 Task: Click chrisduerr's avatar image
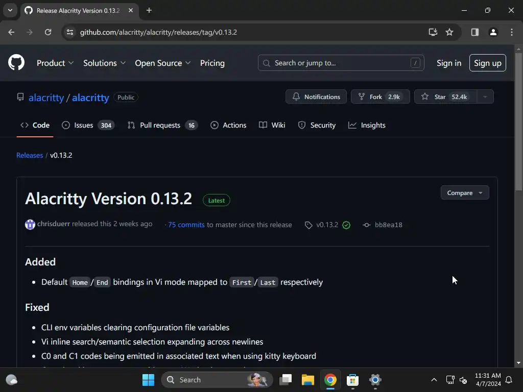pos(30,225)
